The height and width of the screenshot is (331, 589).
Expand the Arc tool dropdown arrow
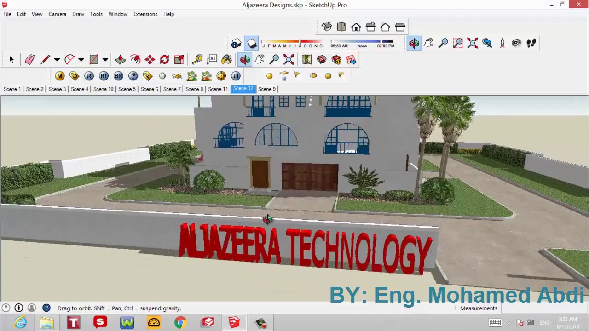coord(81,59)
